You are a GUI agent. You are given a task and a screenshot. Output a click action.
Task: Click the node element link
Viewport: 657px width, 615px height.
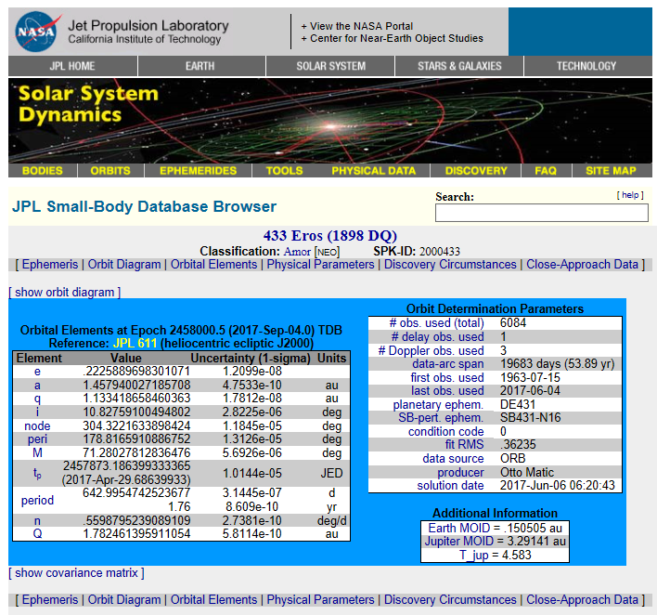(x=37, y=425)
